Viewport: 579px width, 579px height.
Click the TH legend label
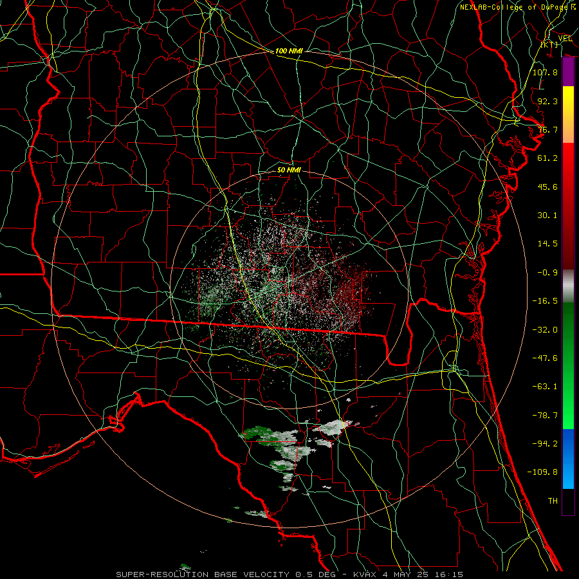[x=553, y=501]
